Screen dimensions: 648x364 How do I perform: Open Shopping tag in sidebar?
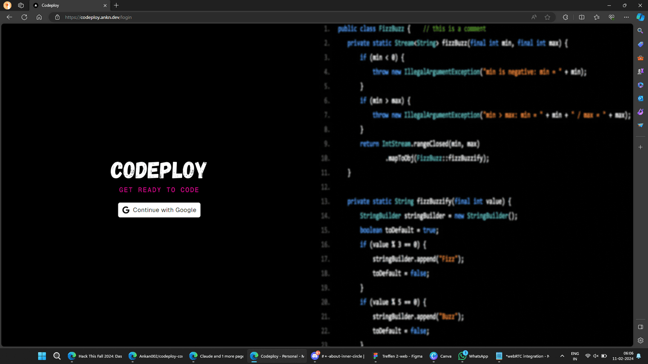(x=640, y=44)
